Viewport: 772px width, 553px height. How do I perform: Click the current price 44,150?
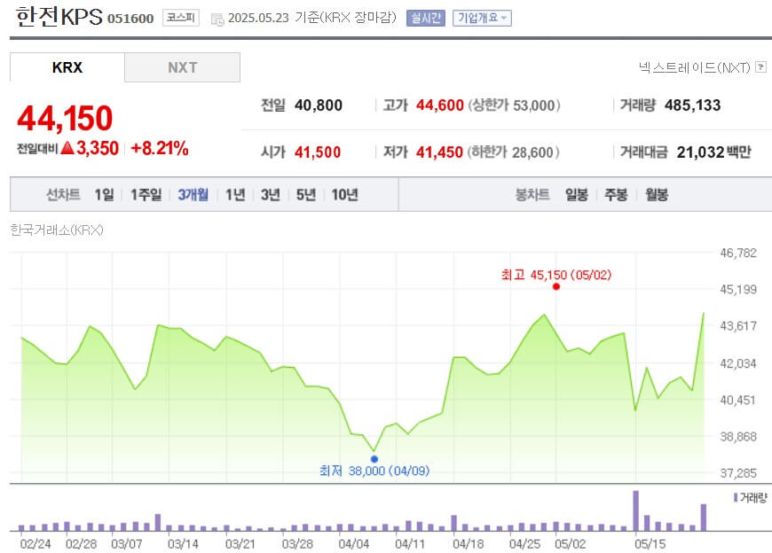tap(65, 119)
